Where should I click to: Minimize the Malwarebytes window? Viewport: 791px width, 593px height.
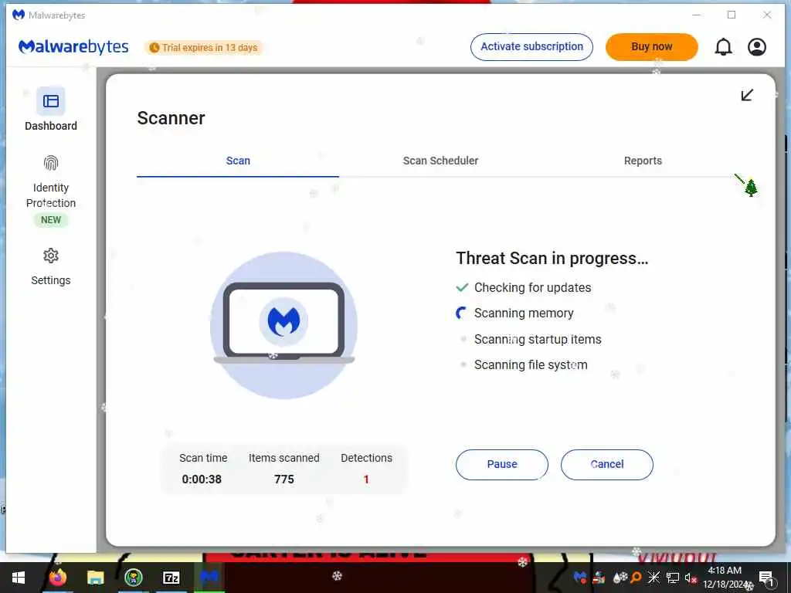(697, 15)
